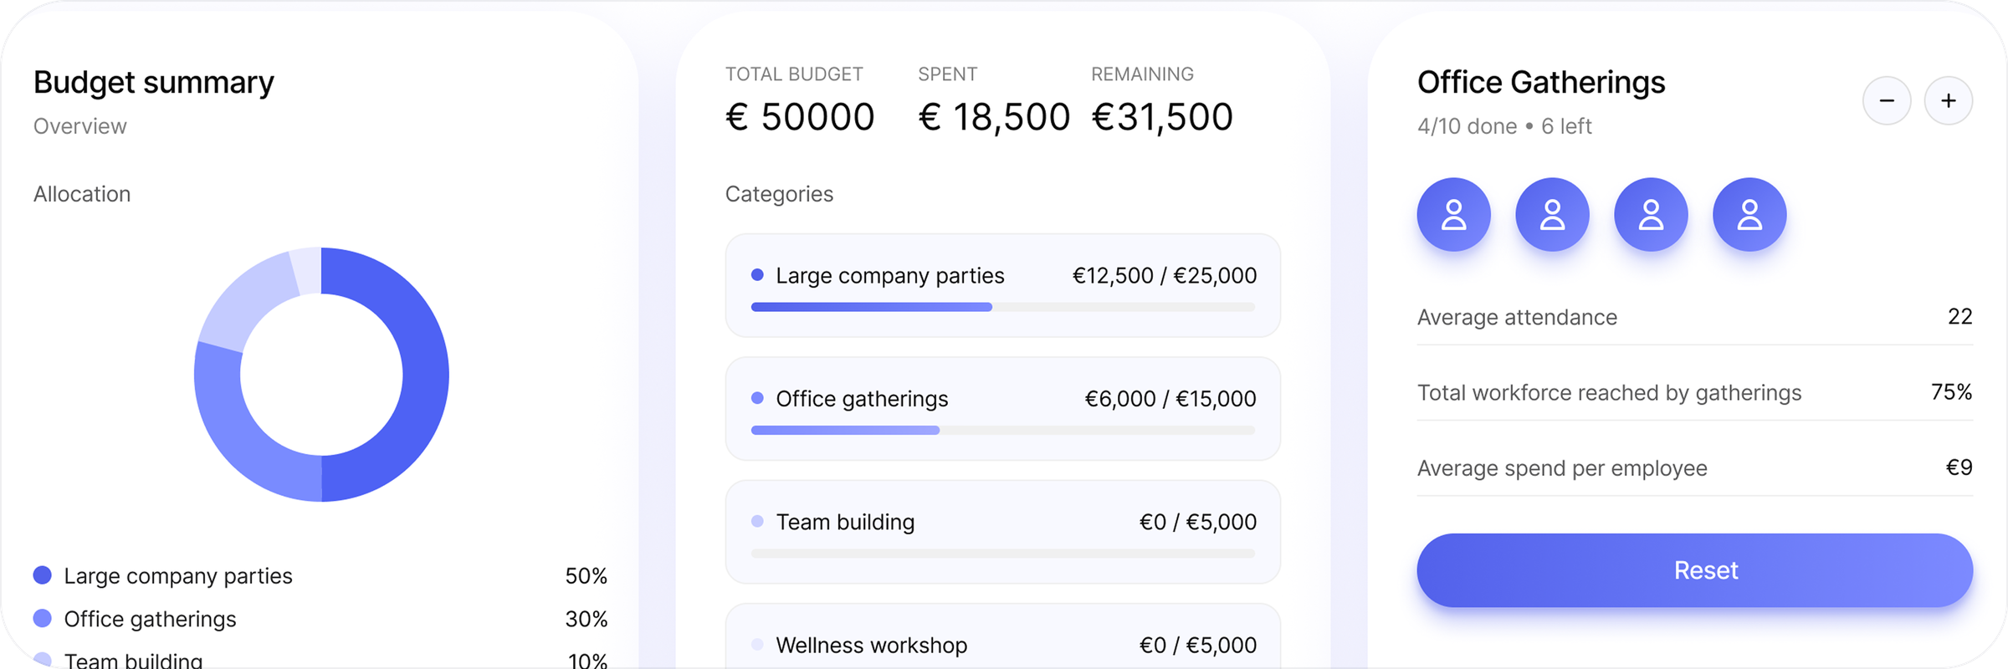Click the total budget value € 50000
Image resolution: width=2008 pixels, height=669 pixels.
pos(800,116)
